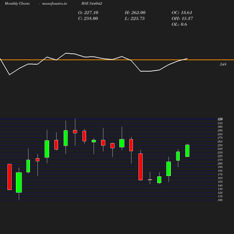234x234 pixels.
Task: Select the "OH: 15.37" reading
Action: pos(183,19)
